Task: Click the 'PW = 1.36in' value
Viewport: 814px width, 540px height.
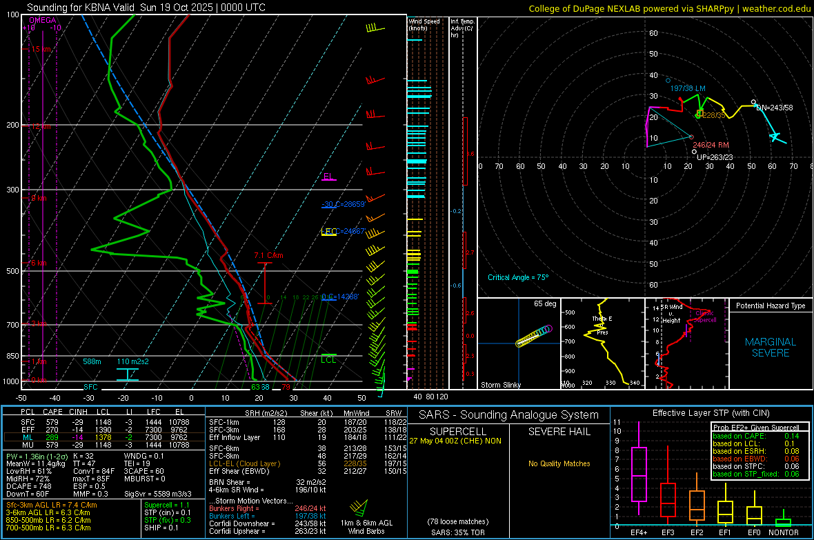Action: click(35, 456)
